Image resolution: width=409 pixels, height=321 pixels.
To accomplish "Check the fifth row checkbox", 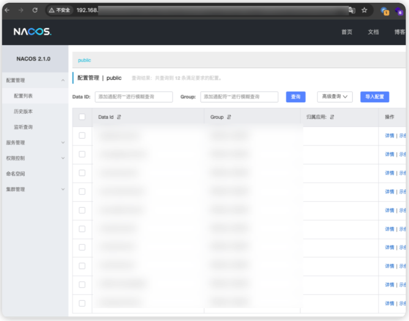I will pyautogui.click(x=82, y=210).
